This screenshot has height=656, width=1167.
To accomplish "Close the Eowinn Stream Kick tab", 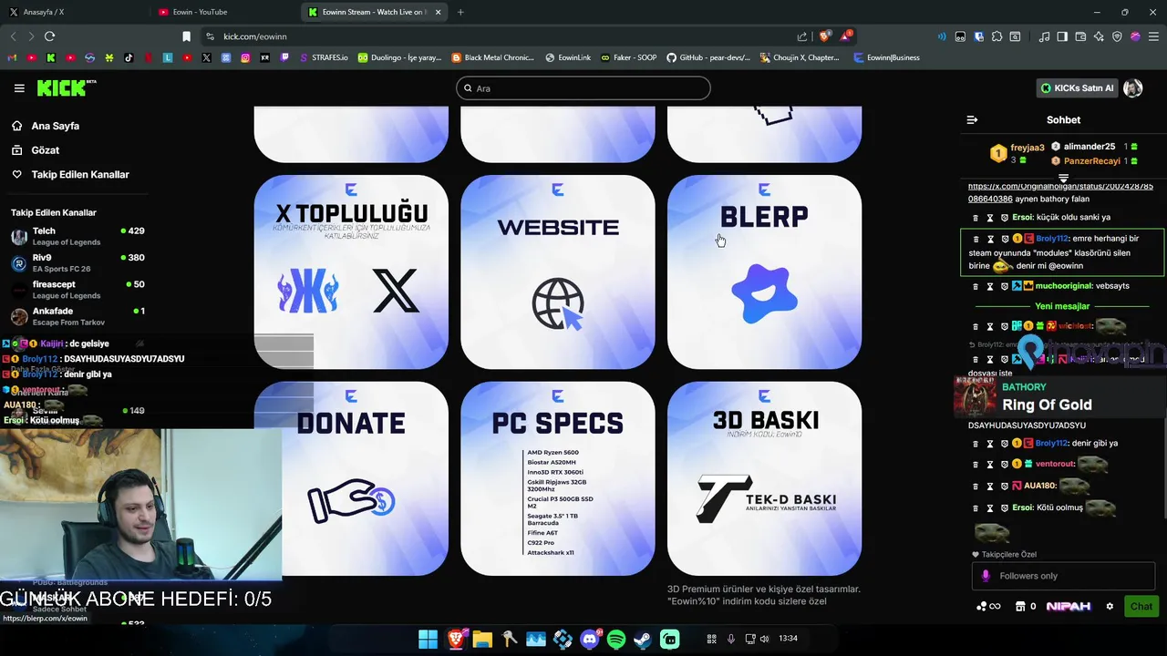I will [439, 12].
